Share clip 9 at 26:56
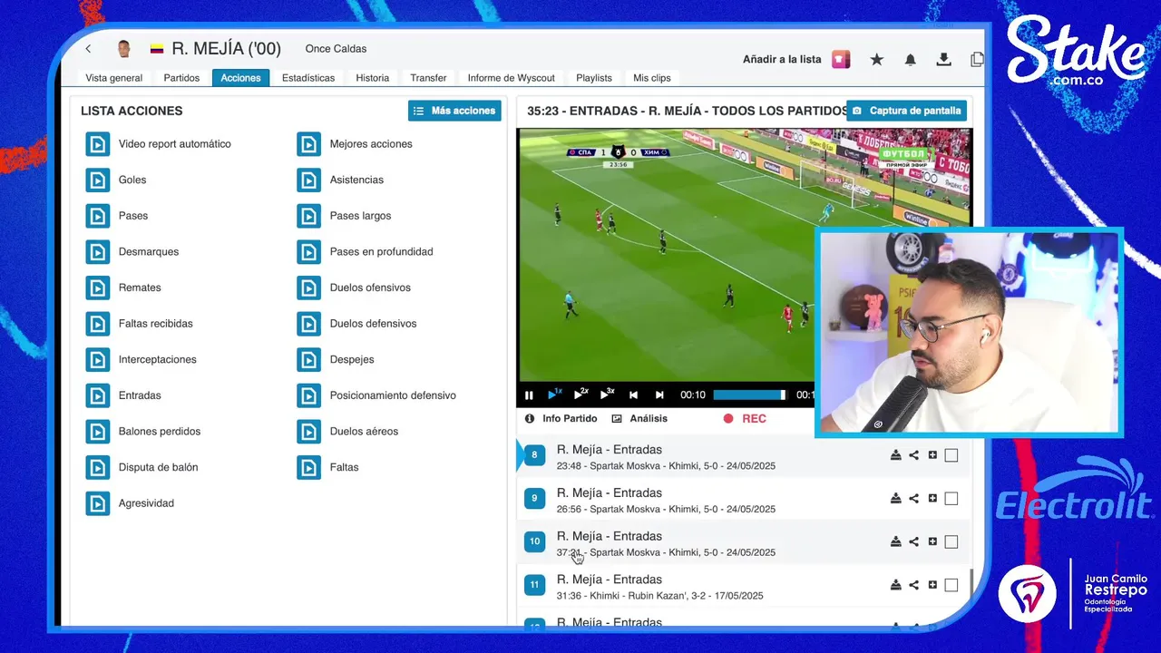 pos(914,498)
